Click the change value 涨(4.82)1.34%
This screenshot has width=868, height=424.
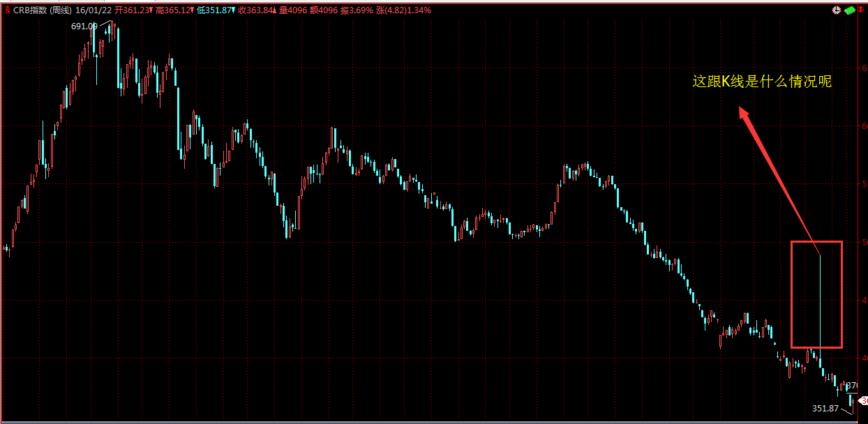pyautogui.click(x=405, y=10)
